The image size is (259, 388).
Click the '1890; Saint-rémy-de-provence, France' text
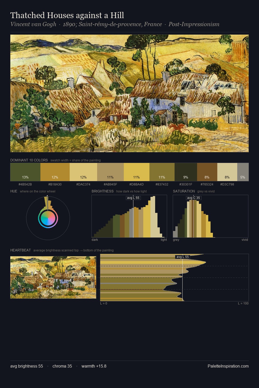pyautogui.click(x=112, y=24)
